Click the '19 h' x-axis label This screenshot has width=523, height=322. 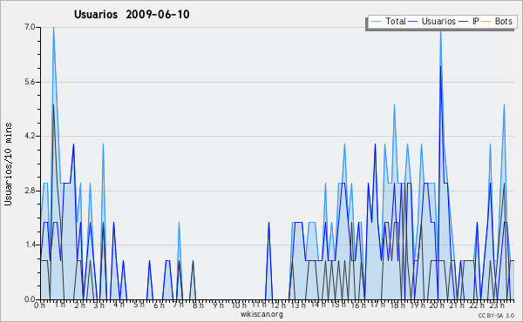click(417, 305)
